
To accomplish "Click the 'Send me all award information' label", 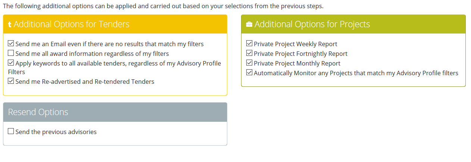I will (92, 54).
